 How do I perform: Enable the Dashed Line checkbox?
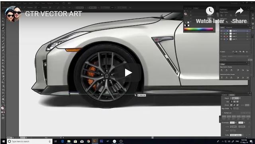(x=222, y=113)
